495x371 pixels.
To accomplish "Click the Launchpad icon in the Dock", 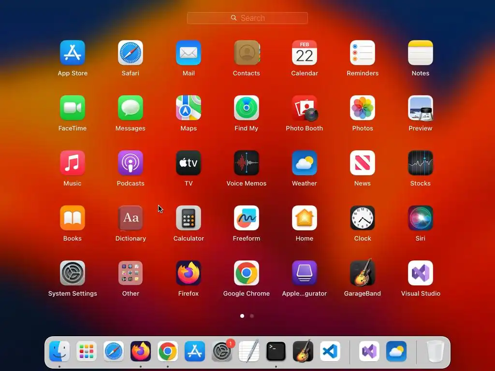I will [x=87, y=351].
